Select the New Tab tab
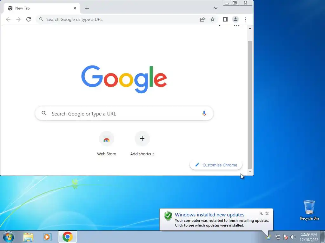Viewport: 325px width, 243px height. coord(42,8)
